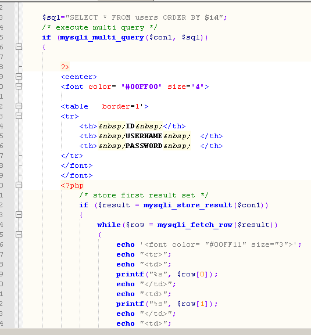The width and height of the screenshot is (311, 335).
Task: Collapse the fold marker beside the opening <tr> tag
Action: click(x=19, y=116)
